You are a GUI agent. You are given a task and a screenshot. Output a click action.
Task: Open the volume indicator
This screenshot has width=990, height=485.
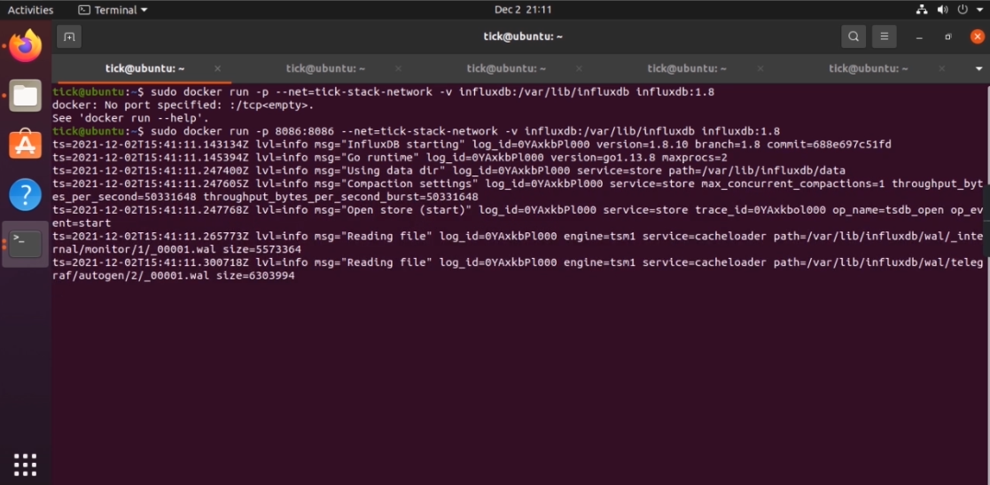942,10
